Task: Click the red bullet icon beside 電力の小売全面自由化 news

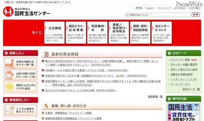Action: tap(43, 61)
